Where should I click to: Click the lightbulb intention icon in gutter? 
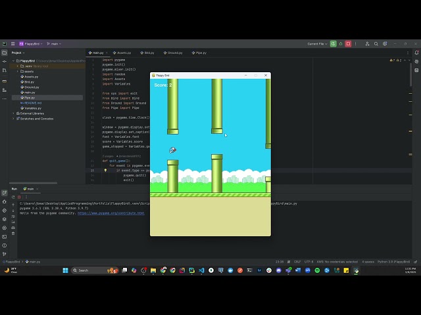pyautogui.click(x=105, y=171)
